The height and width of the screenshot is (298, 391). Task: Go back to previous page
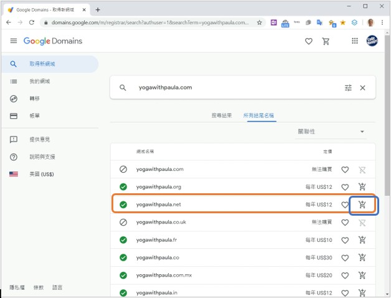click(9, 22)
